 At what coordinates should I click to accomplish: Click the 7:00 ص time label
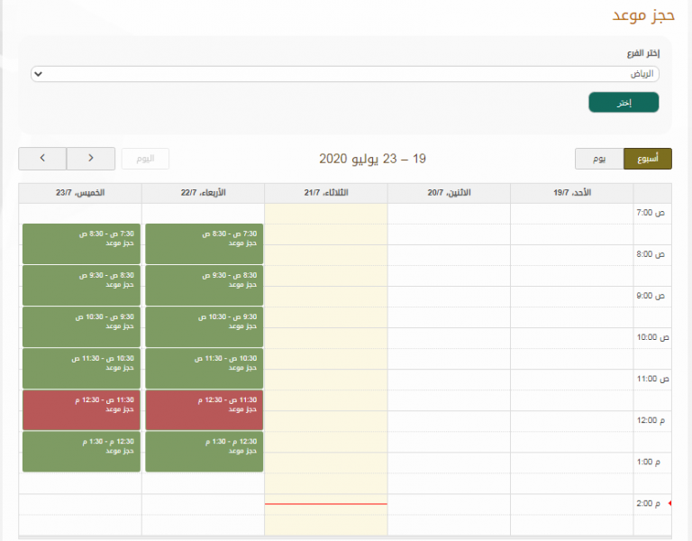point(651,213)
